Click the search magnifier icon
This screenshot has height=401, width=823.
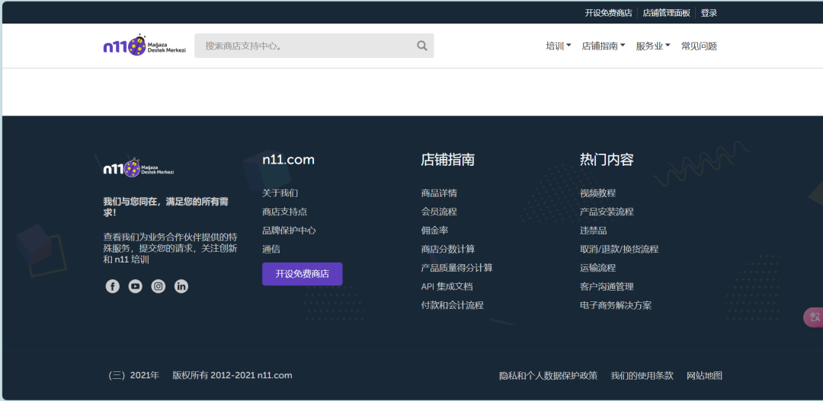(422, 46)
